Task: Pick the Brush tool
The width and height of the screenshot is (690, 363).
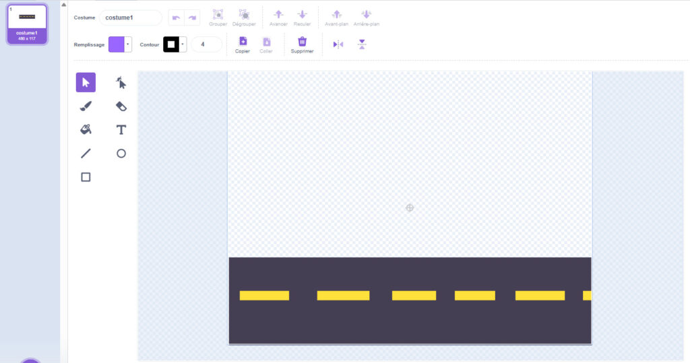Action: pyautogui.click(x=86, y=106)
